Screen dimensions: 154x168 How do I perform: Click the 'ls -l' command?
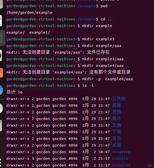click(x=88, y=86)
